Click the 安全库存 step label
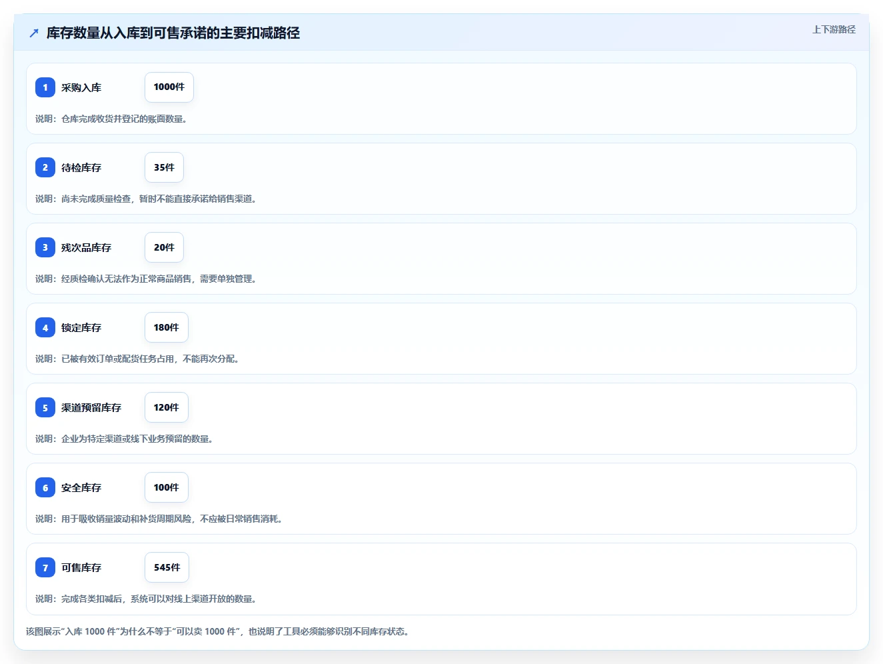Screen dimensions: 883x664 pyautogui.click(x=81, y=487)
